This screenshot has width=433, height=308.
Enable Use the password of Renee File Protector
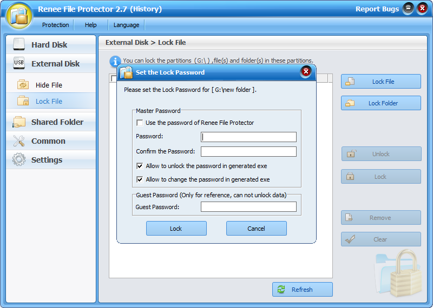tap(140, 123)
